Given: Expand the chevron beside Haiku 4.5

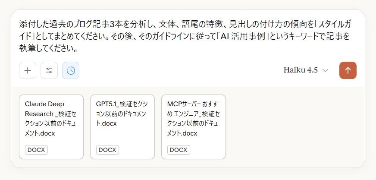Looking at the screenshot, I should pos(325,70).
